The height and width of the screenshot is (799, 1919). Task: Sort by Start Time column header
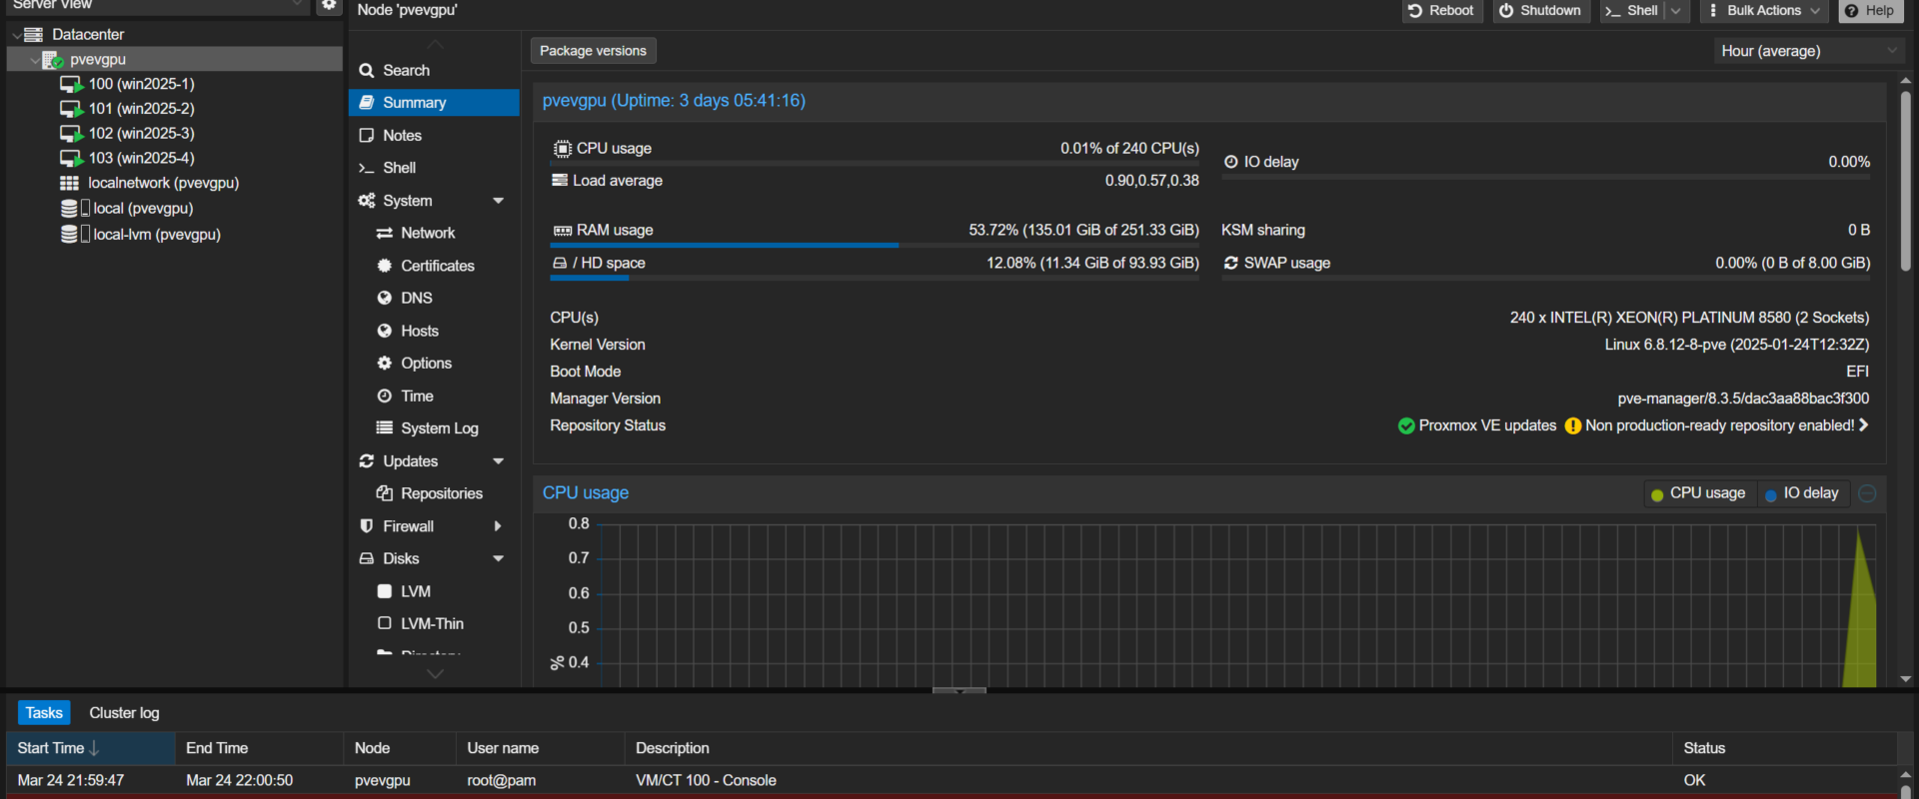[x=91, y=748]
